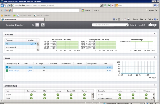Click the Stop loading red X icon
Viewport: 160px width, 105px height.
click(x=113, y=5)
